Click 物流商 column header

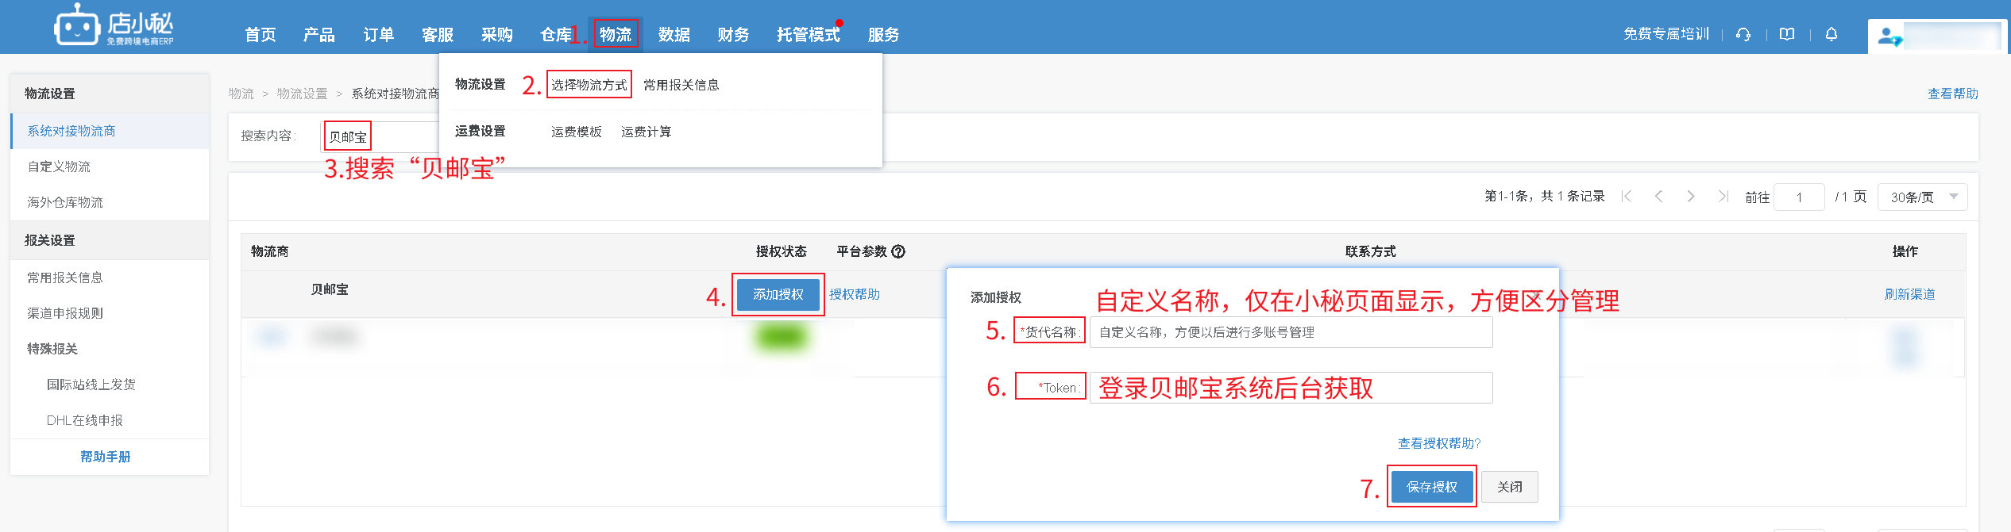pos(270,251)
